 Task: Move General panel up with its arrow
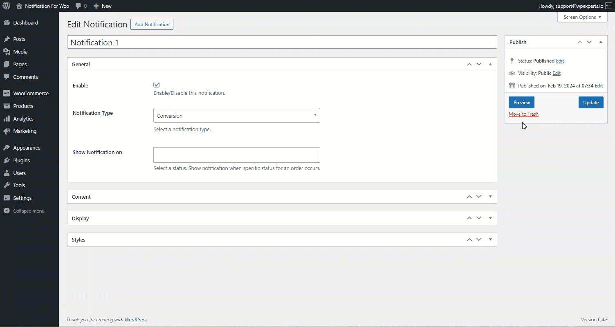[469, 65]
